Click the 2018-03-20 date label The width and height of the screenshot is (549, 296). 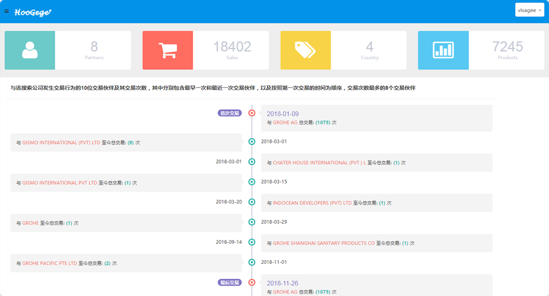(x=229, y=202)
